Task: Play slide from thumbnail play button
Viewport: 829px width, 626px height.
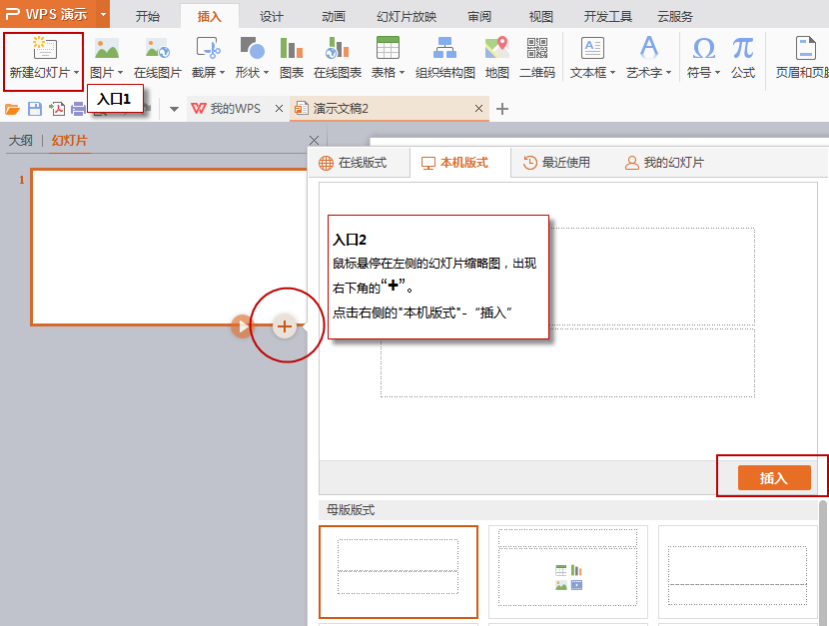Action: coord(242,326)
